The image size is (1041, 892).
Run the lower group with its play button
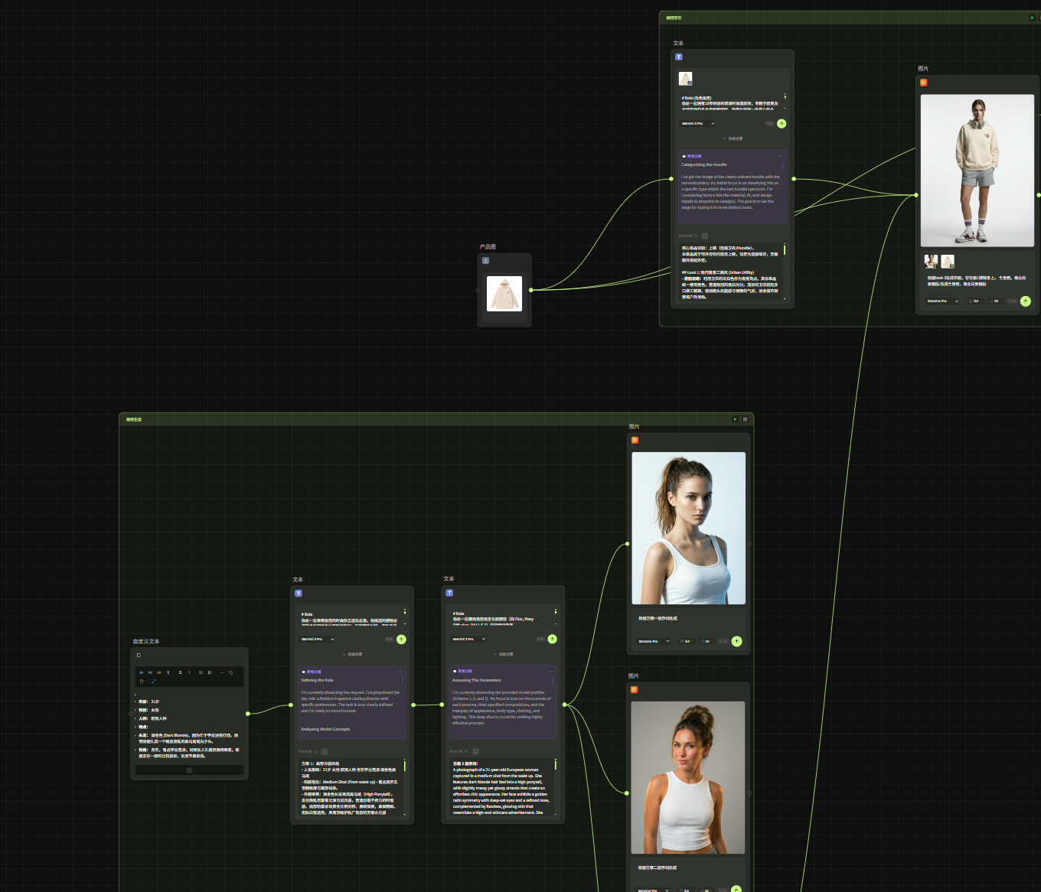click(x=735, y=419)
